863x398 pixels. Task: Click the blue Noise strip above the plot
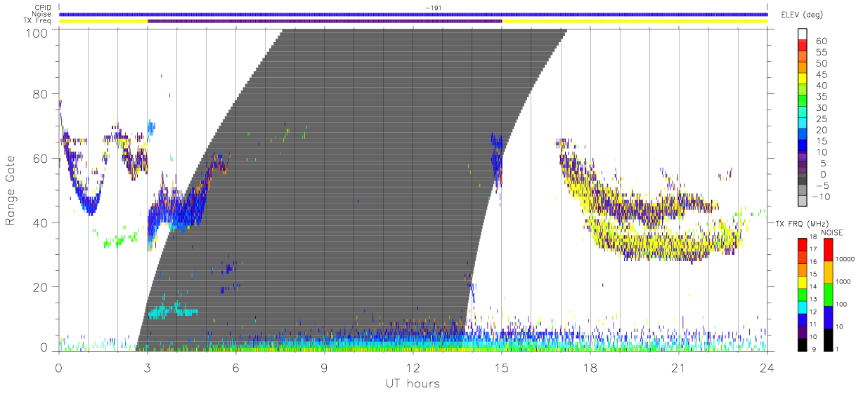(413, 14)
